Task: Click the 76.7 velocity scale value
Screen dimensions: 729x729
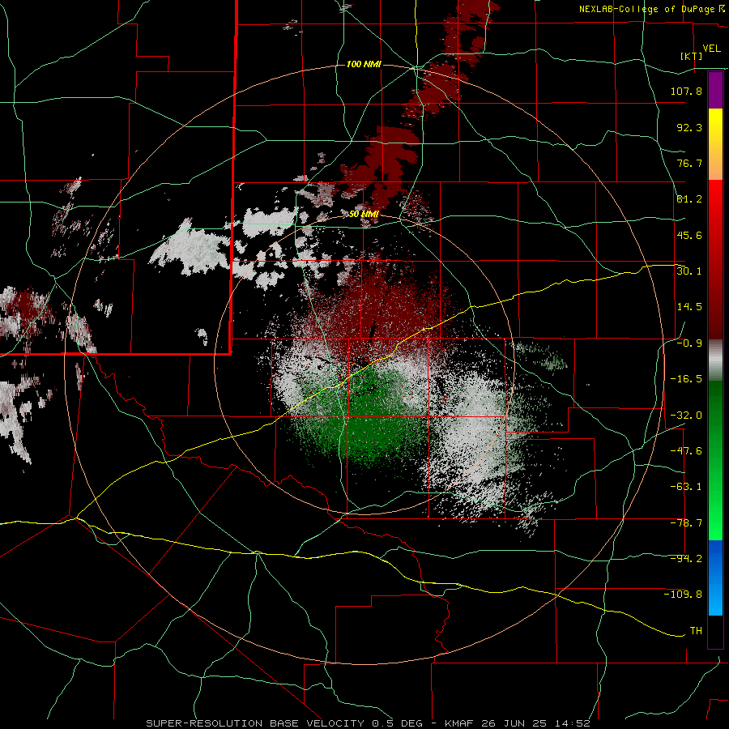Action: 689,163
